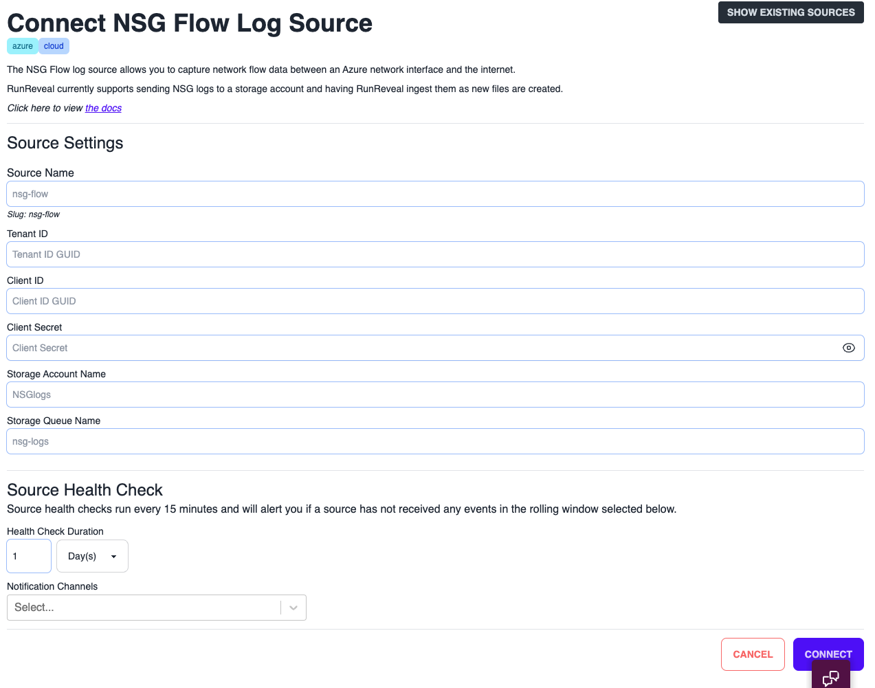Click the Source Settings heading
875x688 pixels.
pos(65,143)
